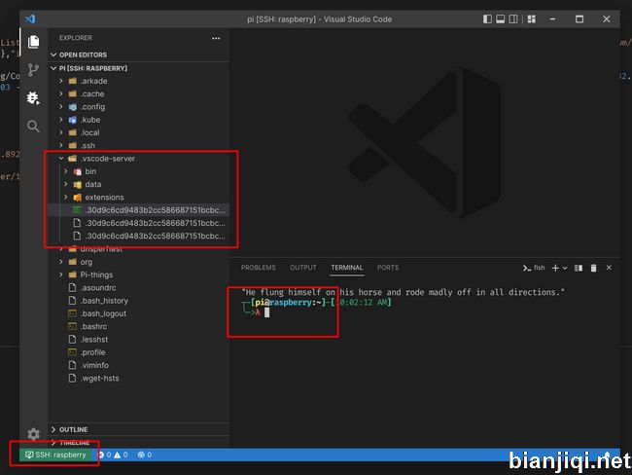Expand the Pi-things folder
The image size is (632, 475).
(x=139, y=274)
